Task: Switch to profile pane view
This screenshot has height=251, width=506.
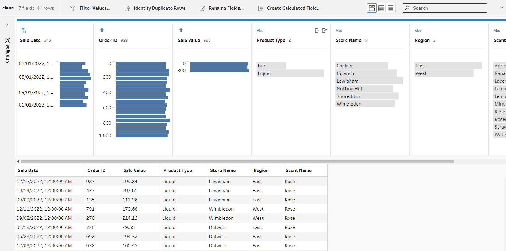Action: pos(372,8)
